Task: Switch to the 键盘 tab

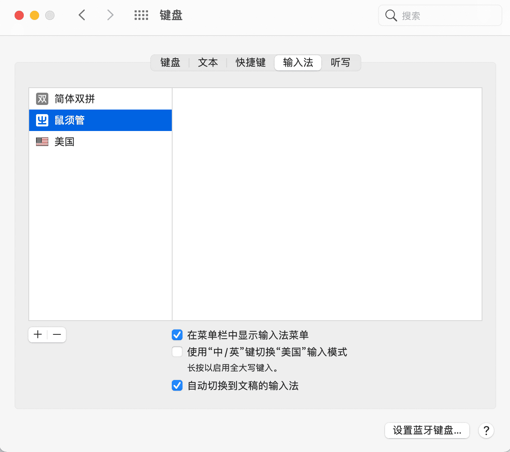Action: point(170,63)
